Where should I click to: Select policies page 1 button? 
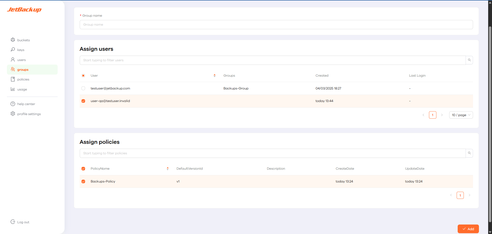click(460, 195)
